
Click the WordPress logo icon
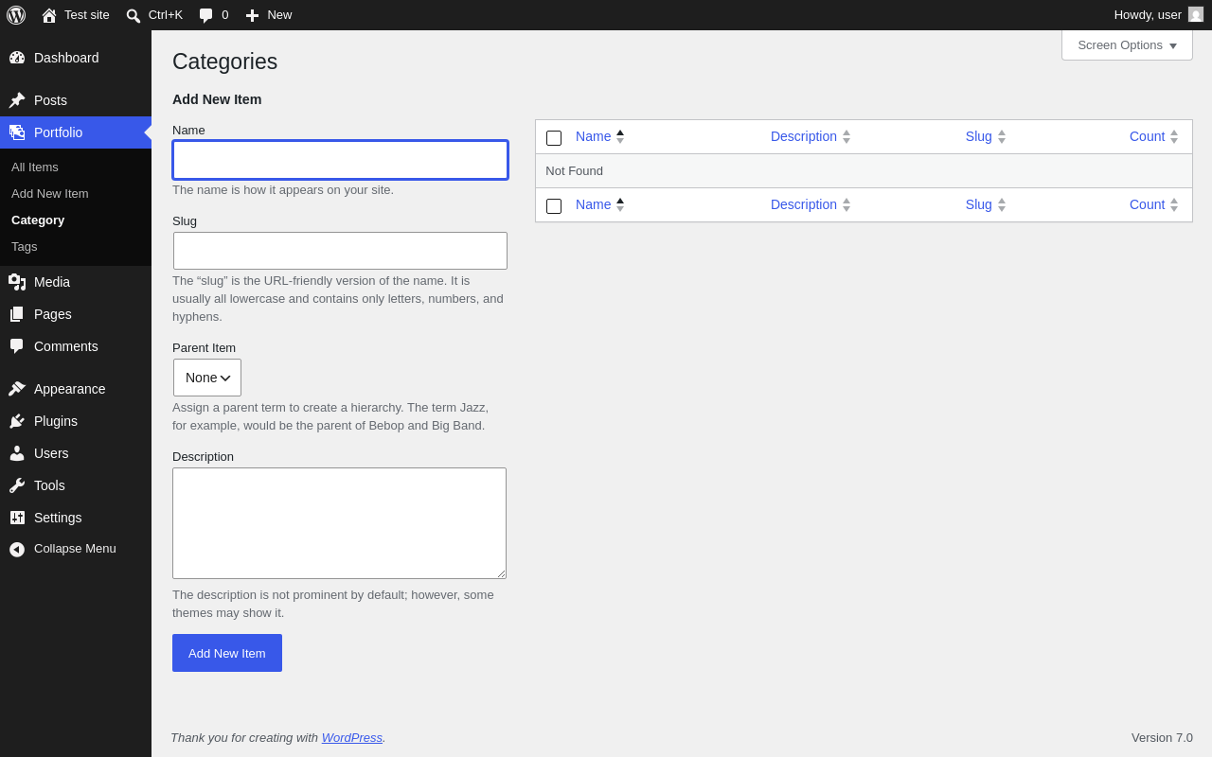16,15
